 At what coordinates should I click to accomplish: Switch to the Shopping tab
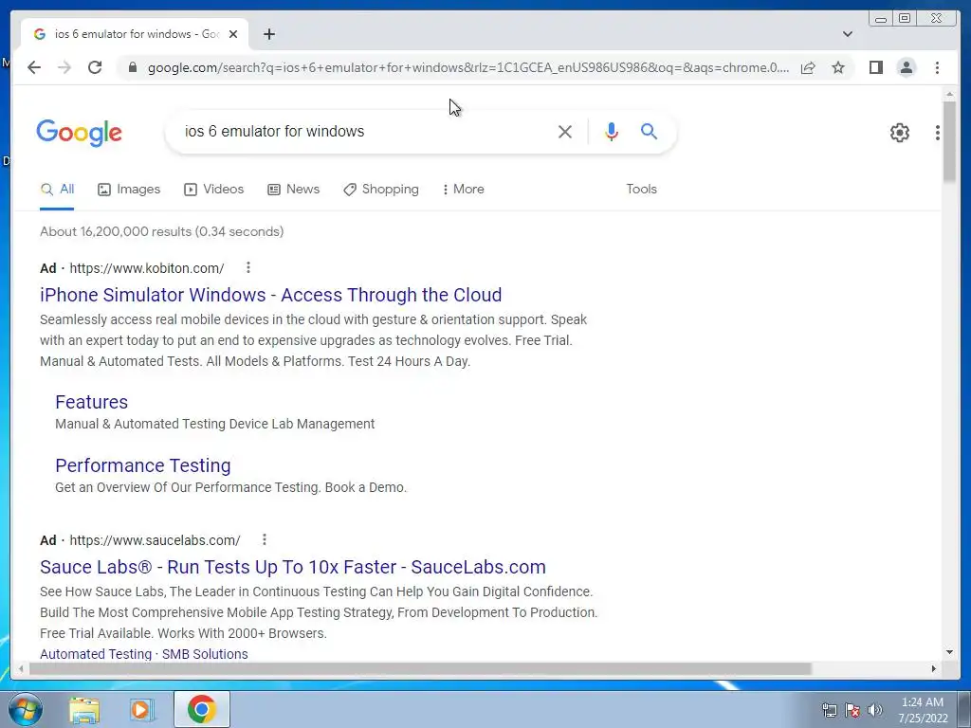pos(381,190)
